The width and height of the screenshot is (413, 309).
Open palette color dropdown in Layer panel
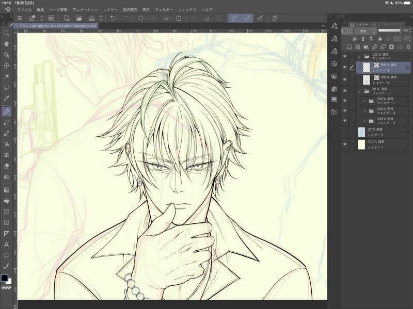(347, 31)
